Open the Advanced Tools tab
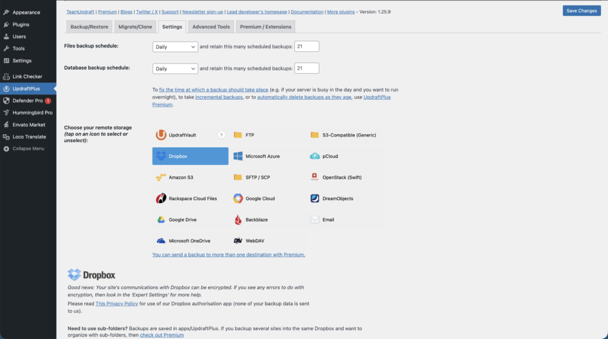Image resolution: width=608 pixels, height=339 pixels. tap(211, 27)
